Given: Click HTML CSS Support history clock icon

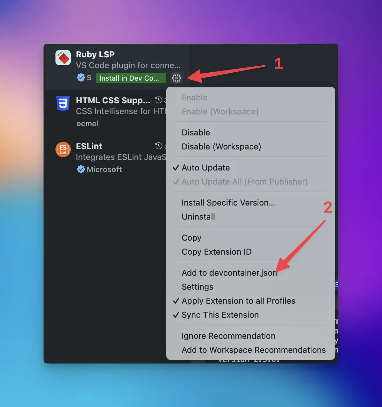Looking at the screenshot, I should click(159, 100).
